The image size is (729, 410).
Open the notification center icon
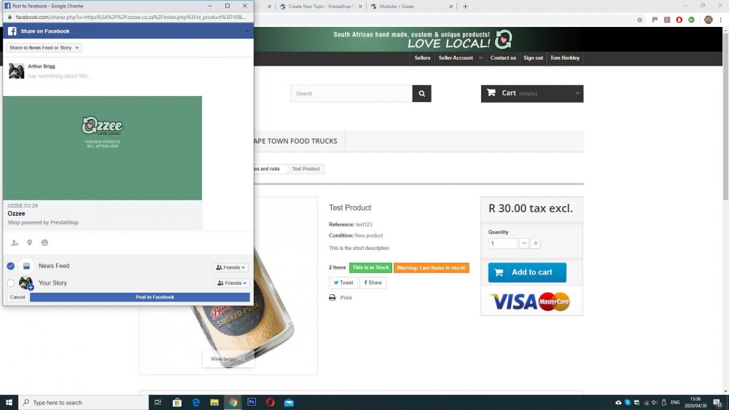717,403
